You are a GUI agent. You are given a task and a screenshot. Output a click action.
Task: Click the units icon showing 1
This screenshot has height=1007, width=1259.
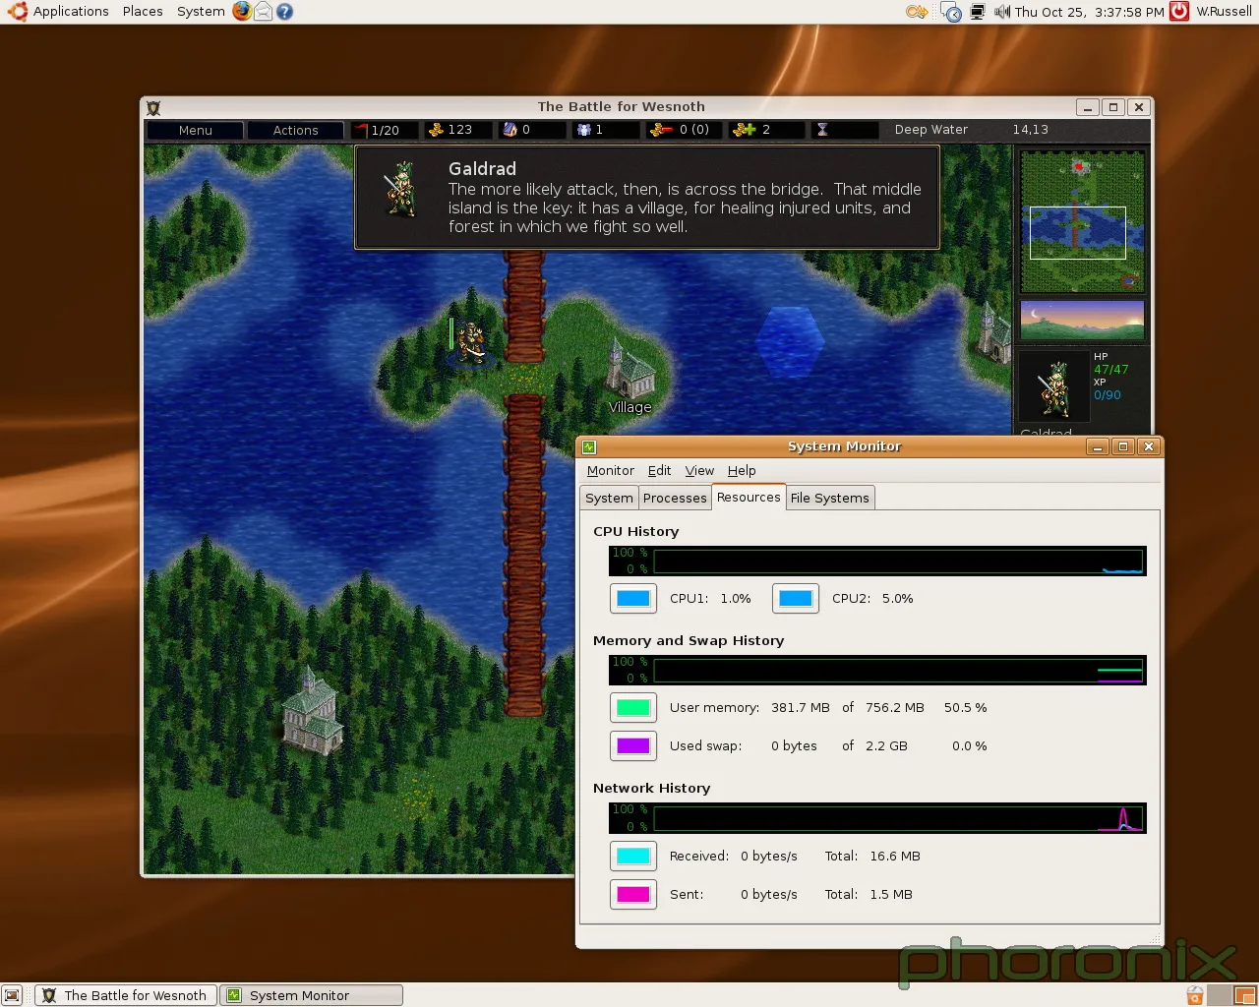[584, 130]
